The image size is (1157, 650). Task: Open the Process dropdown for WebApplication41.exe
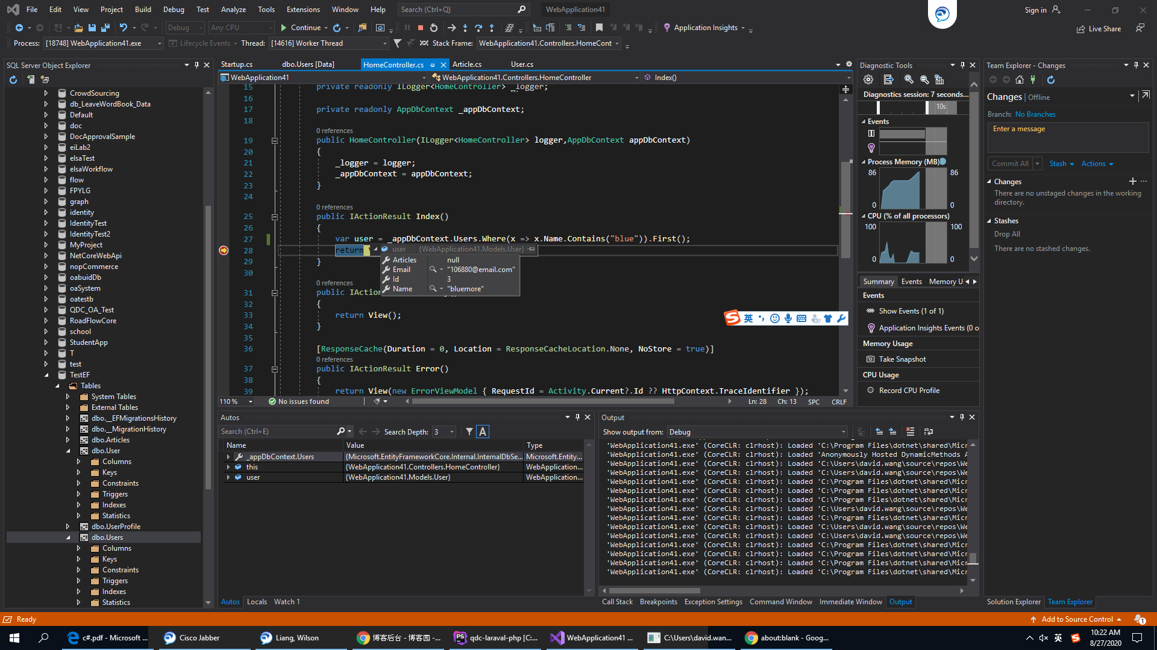click(160, 43)
